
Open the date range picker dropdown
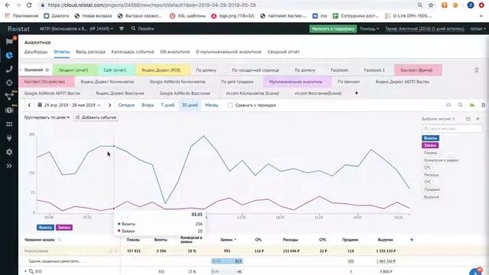tap(70, 105)
